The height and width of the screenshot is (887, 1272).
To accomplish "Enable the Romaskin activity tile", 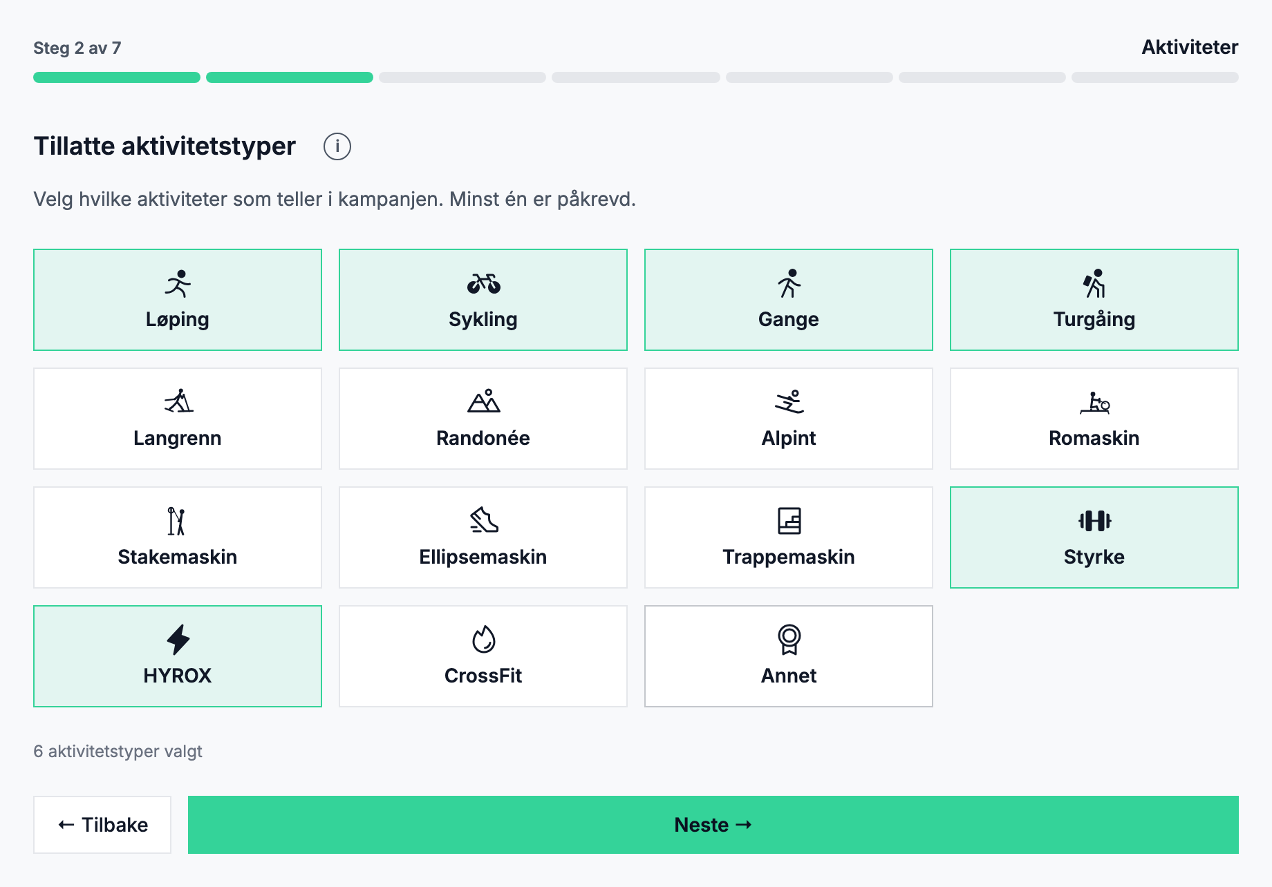I will pyautogui.click(x=1094, y=419).
